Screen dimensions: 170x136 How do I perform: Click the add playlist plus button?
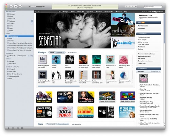(8, 128)
